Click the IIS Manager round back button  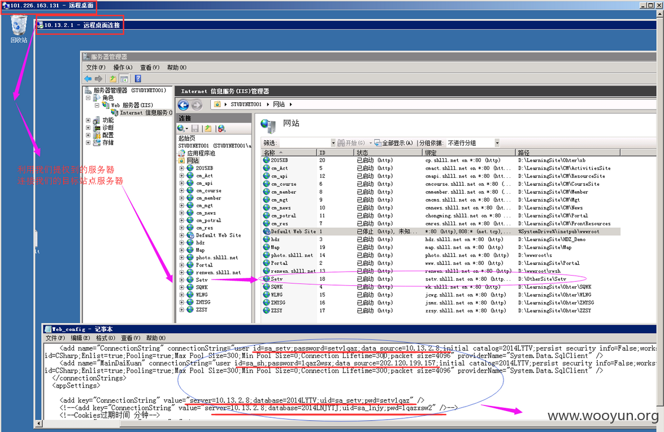click(183, 104)
